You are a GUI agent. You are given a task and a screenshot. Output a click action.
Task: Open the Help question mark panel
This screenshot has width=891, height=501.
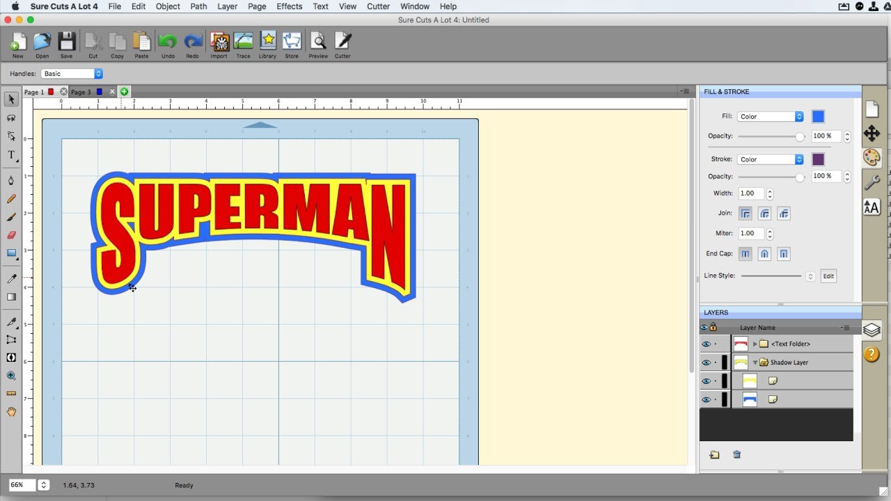(872, 355)
